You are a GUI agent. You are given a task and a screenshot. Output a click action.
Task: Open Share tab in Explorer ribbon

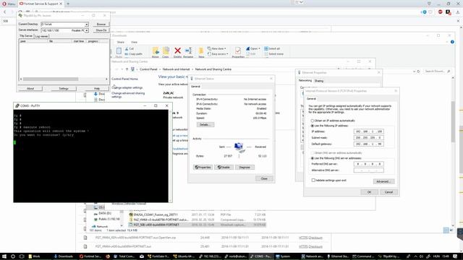121,42
